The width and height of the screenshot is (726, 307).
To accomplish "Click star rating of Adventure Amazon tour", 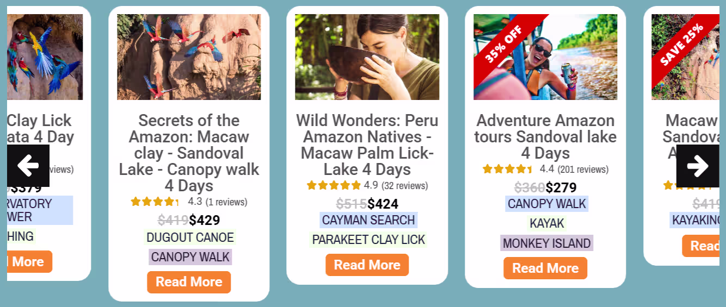I will 507,169.
